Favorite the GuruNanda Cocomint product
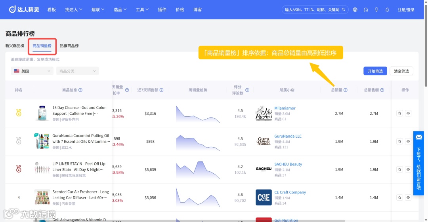Screen dimensions: 428x222 [399, 141]
